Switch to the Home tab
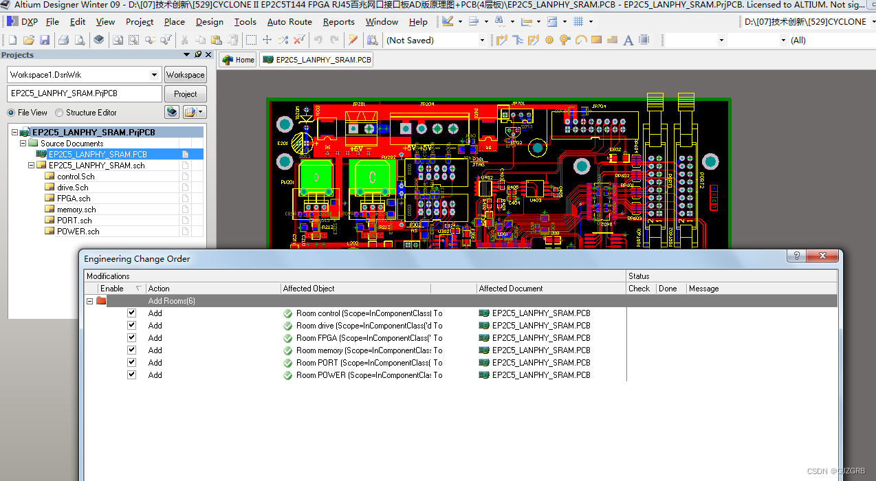876x481 pixels. (x=237, y=59)
